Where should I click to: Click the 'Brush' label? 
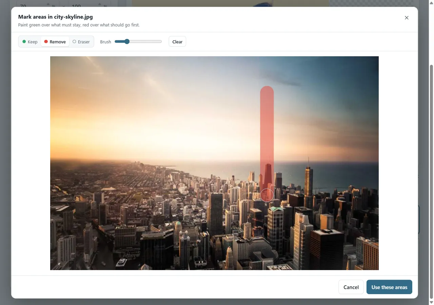[105, 42]
